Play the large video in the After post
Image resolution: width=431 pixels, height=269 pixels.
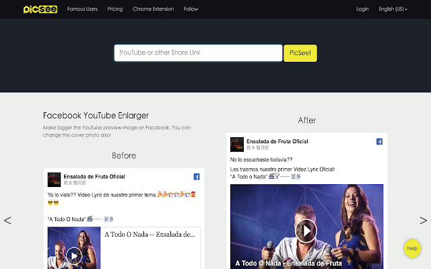[x=306, y=231]
